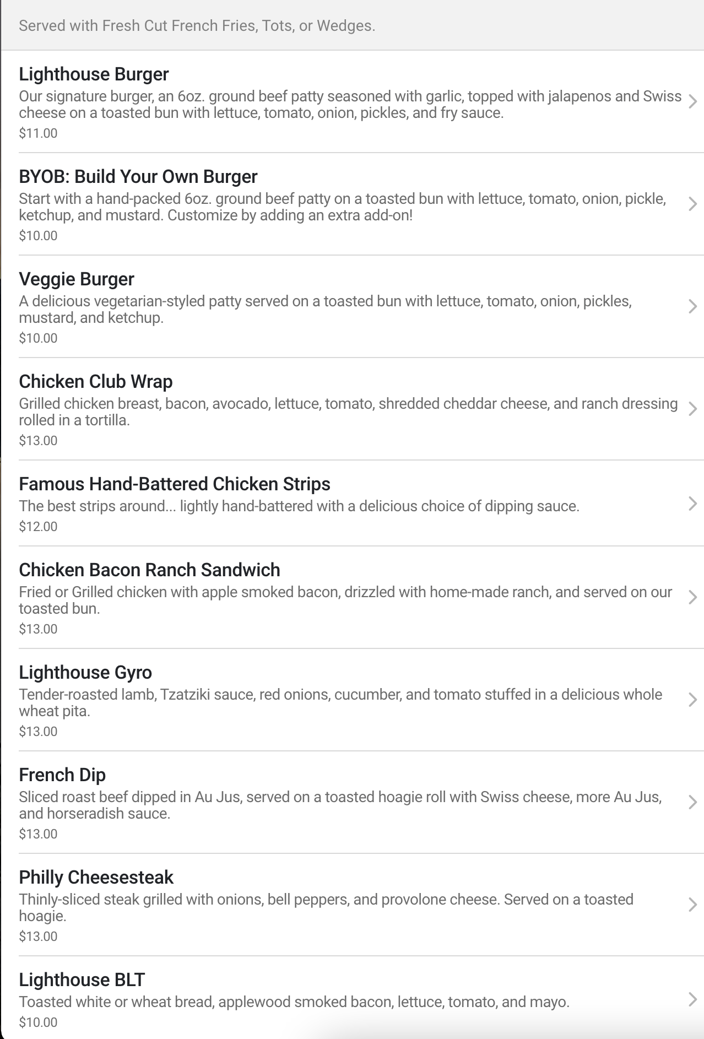Open Famous Hand-Battered Chicken Strips title
Screen dimensions: 704x1039
tap(174, 484)
